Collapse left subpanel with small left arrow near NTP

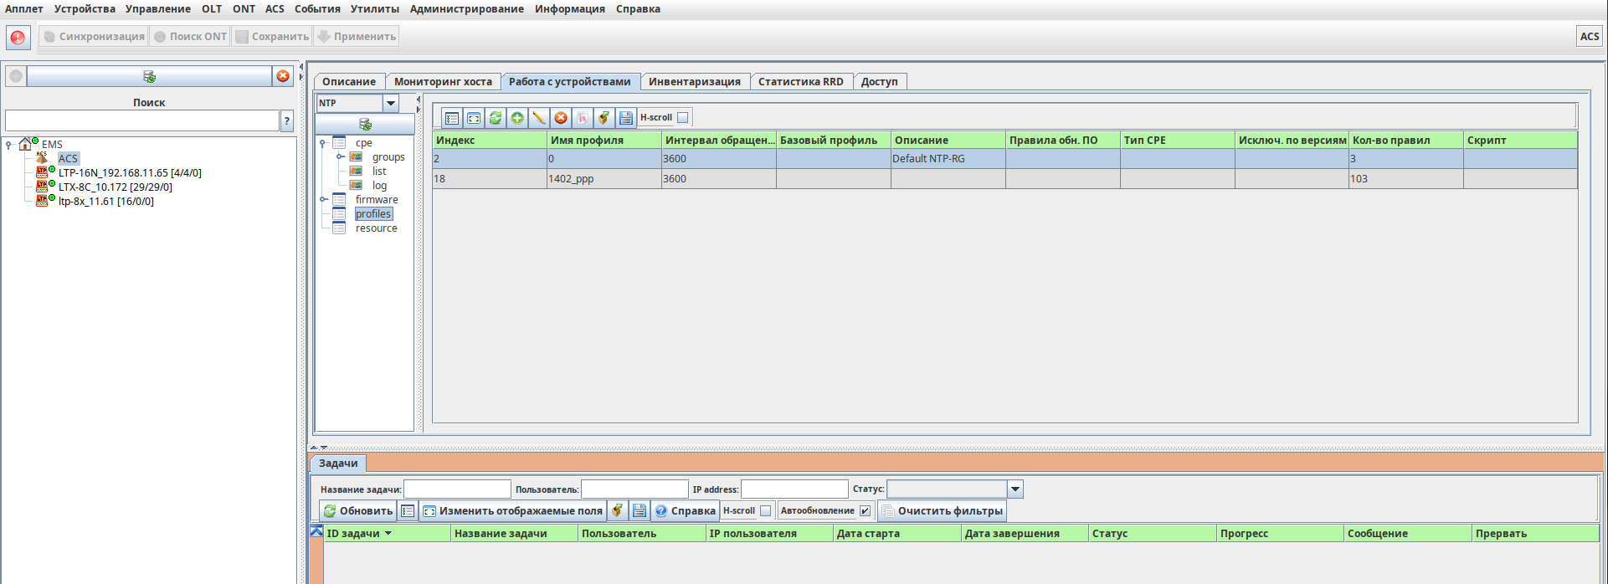pos(419,100)
